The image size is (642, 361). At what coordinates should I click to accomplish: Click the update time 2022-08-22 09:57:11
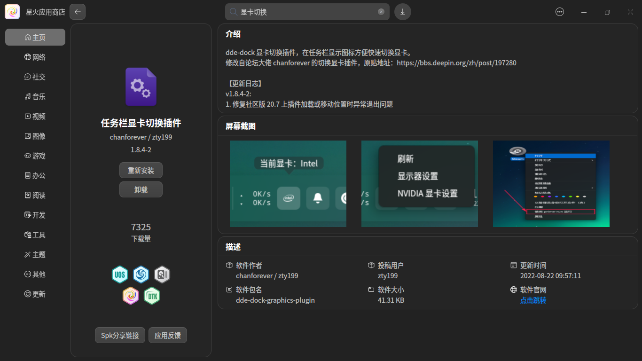point(550,276)
